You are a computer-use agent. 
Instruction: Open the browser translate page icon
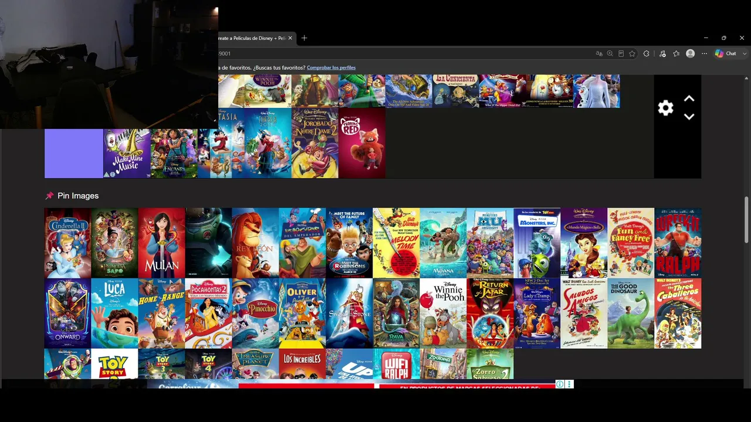click(x=599, y=53)
